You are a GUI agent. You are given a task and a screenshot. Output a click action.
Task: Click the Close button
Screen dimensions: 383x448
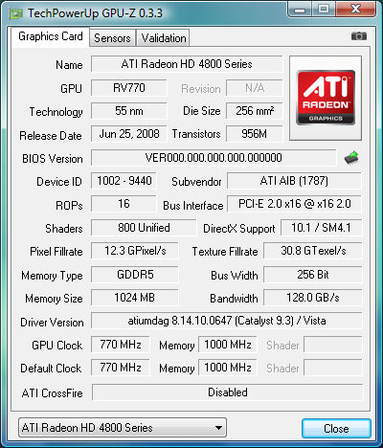pos(336,428)
